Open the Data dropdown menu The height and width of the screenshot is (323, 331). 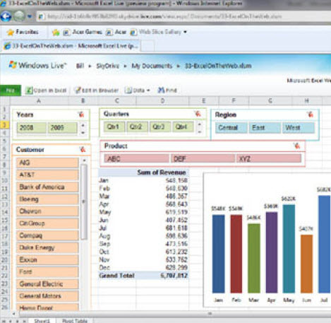tap(138, 90)
